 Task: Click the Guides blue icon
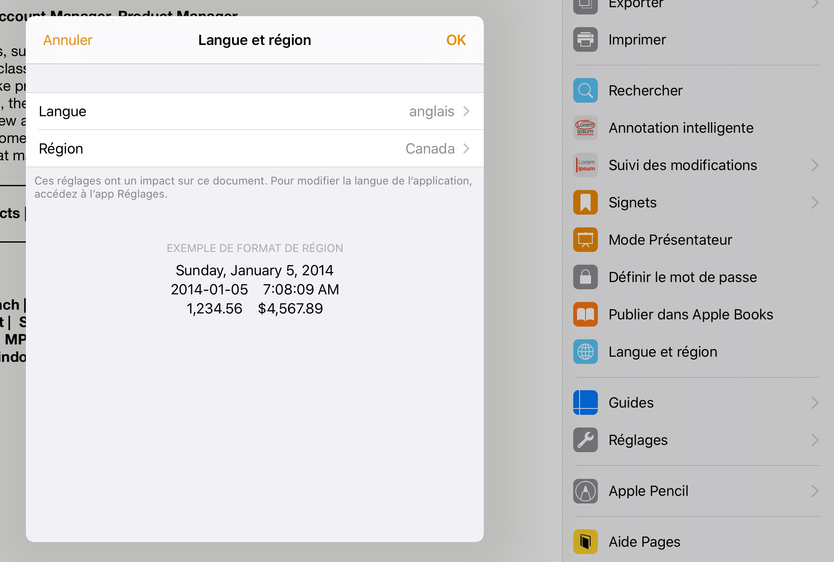pos(585,403)
